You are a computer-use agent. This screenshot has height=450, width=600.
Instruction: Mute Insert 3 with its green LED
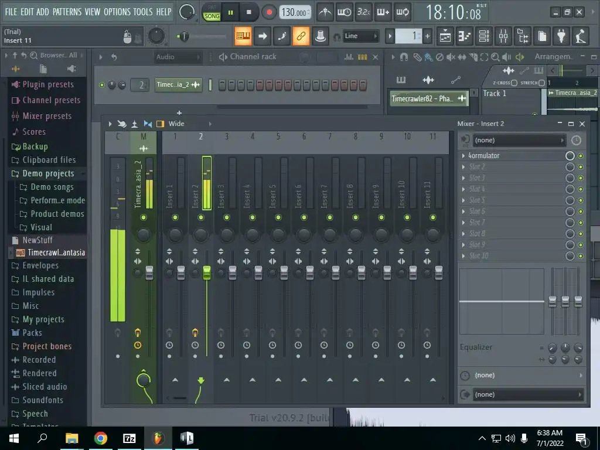coord(227,217)
